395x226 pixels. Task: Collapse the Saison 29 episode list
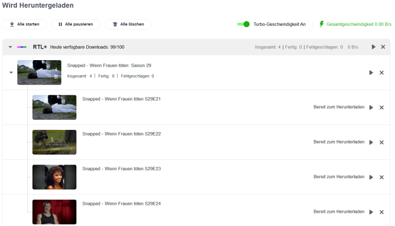(11, 73)
